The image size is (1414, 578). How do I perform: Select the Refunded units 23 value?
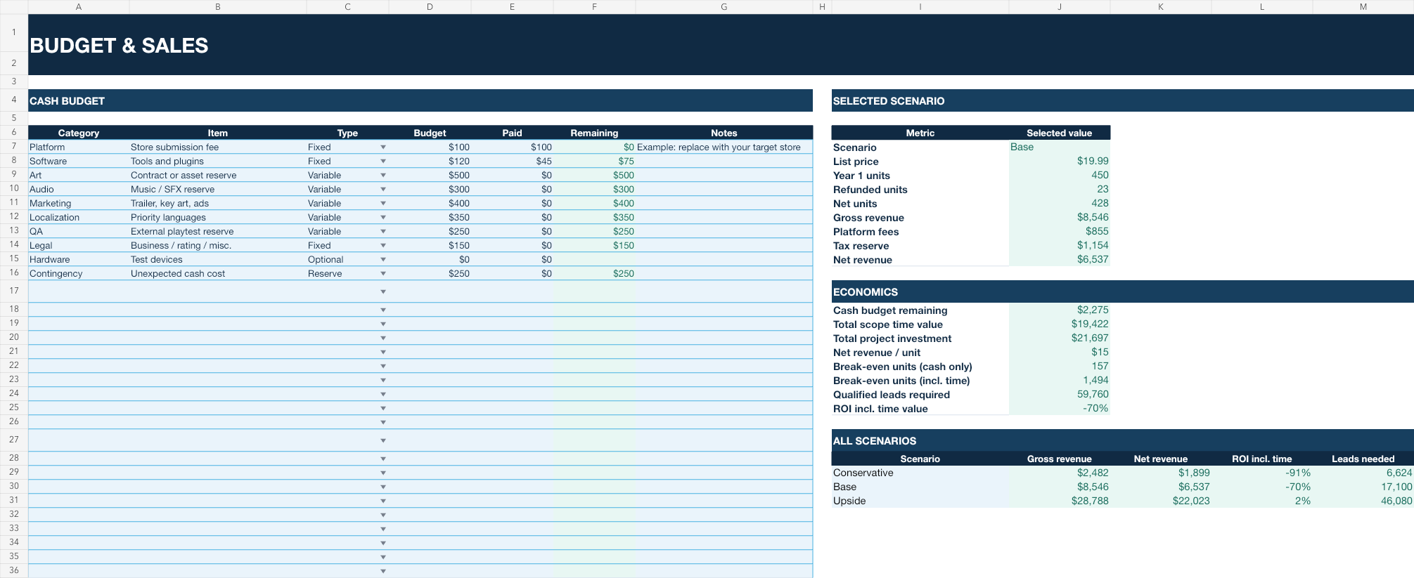click(x=1059, y=189)
